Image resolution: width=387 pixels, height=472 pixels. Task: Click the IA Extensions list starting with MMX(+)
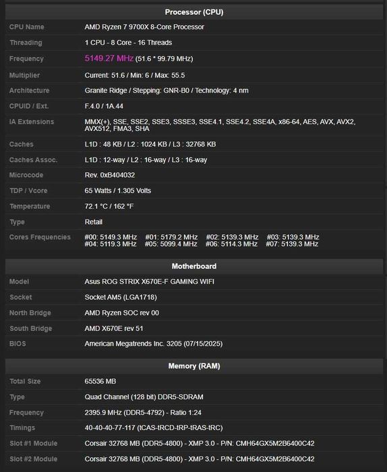pos(220,125)
